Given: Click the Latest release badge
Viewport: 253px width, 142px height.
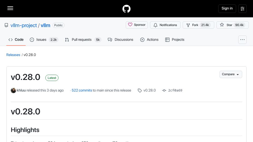Looking at the screenshot, I should pos(52,78).
